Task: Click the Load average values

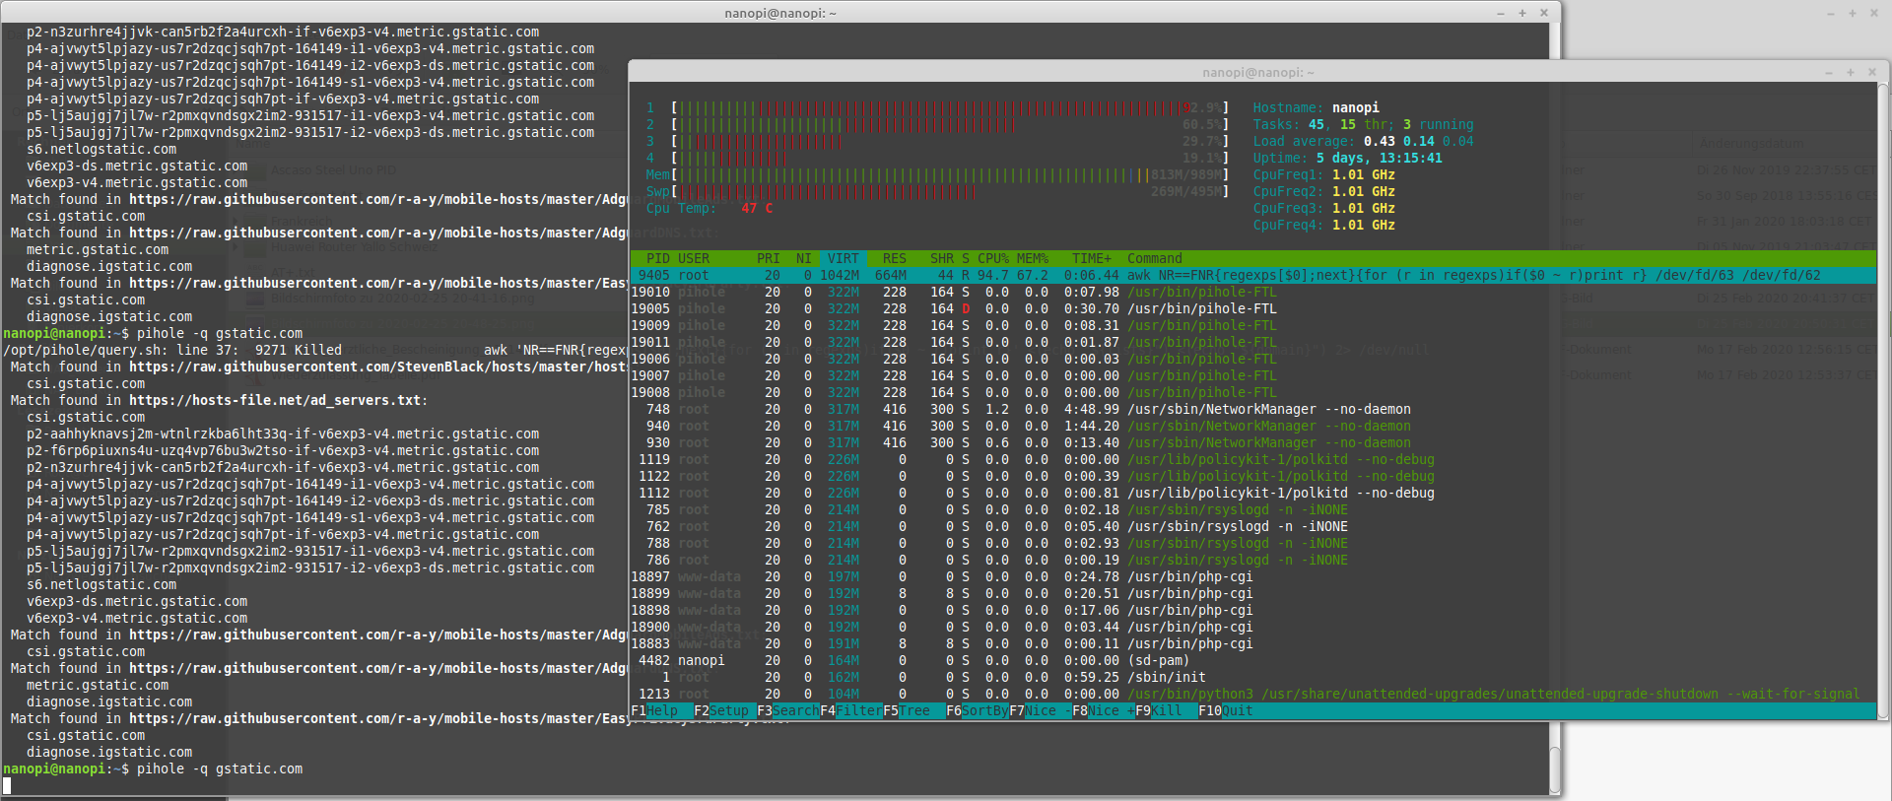Action: pos(1419,142)
